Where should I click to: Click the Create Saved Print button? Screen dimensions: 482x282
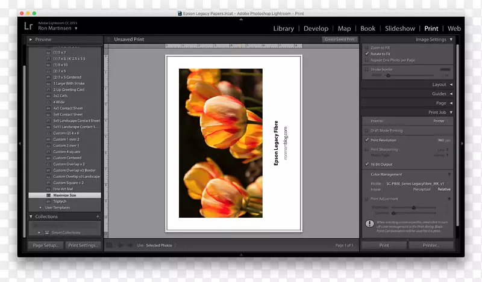pyautogui.click(x=340, y=40)
